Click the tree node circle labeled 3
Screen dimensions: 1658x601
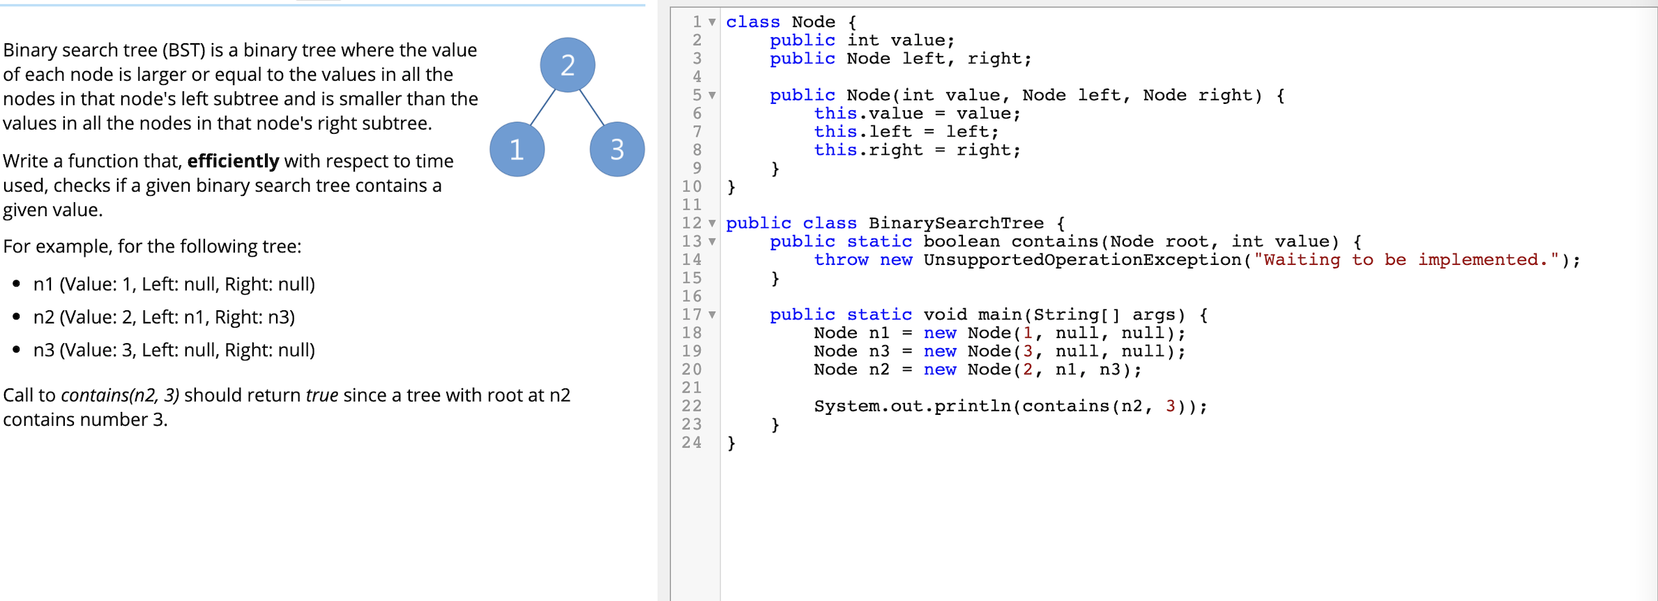[x=617, y=149]
